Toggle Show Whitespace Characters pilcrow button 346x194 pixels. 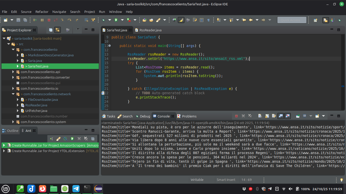208,20
